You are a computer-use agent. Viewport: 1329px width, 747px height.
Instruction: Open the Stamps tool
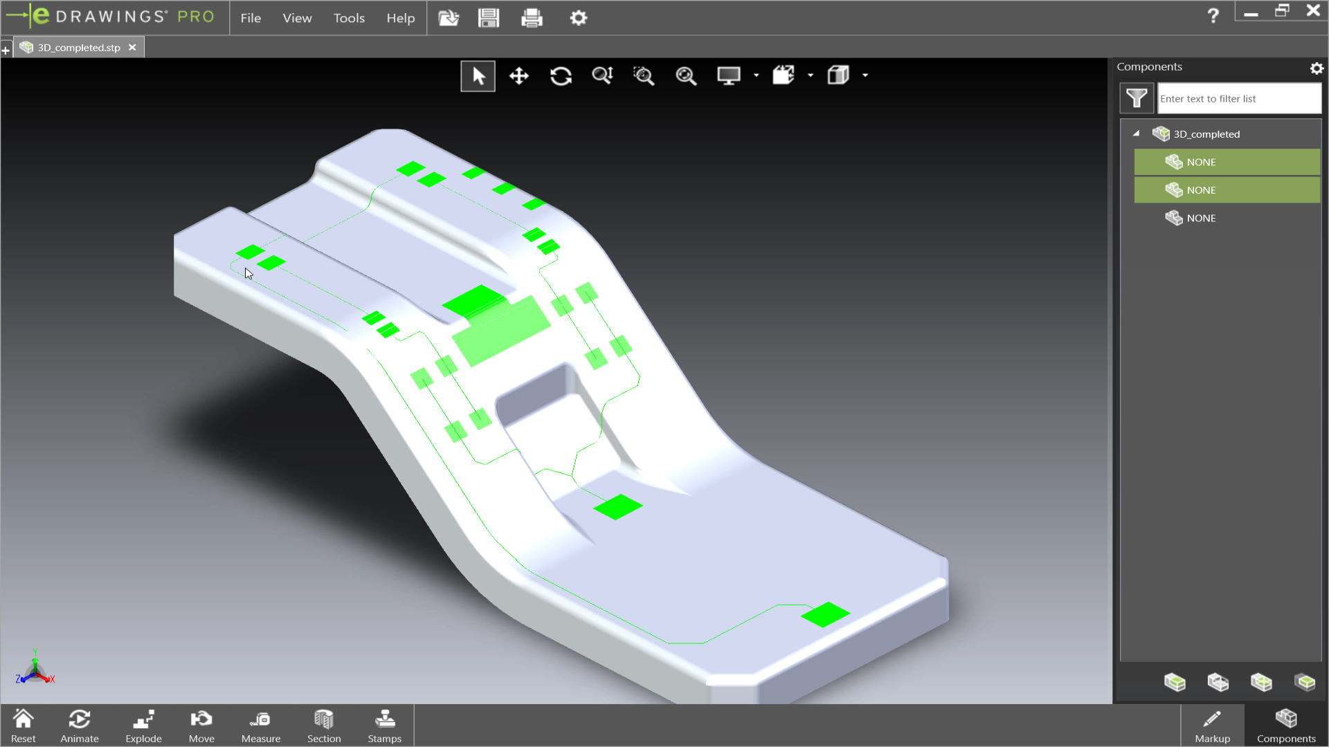coord(384,725)
